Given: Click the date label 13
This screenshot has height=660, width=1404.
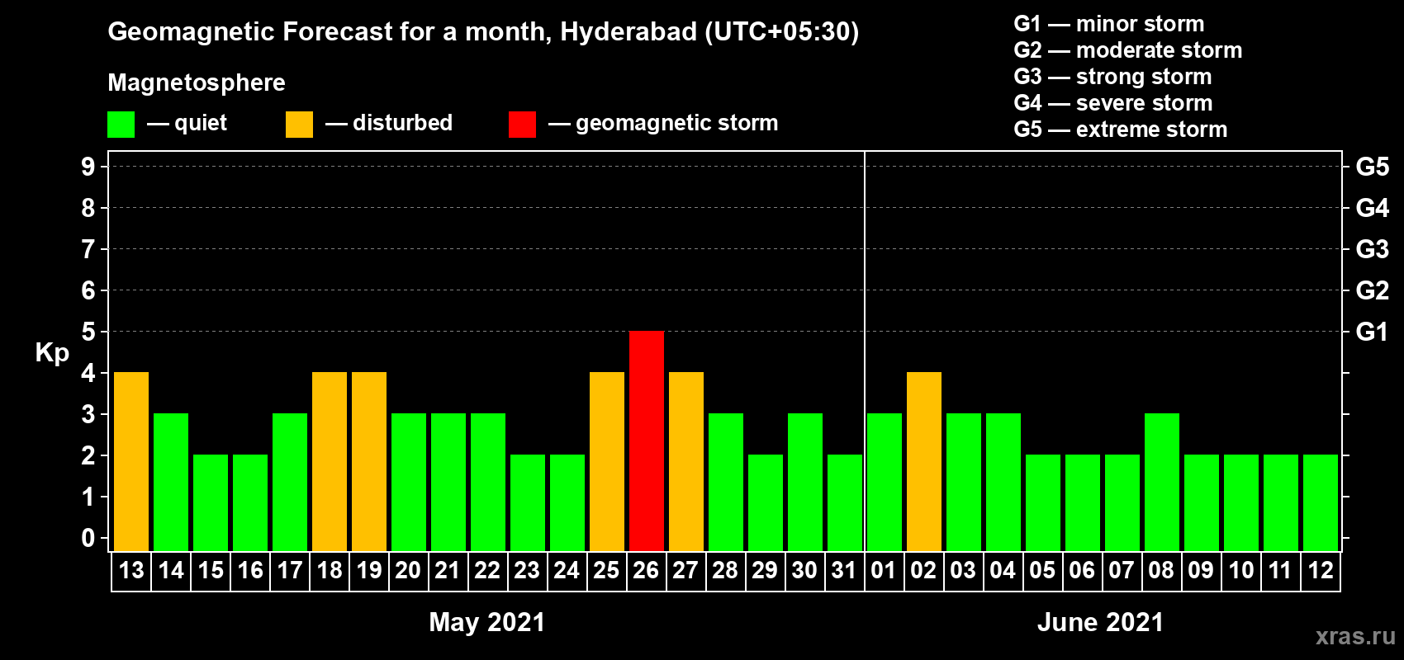Looking at the screenshot, I should pyautogui.click(x=131, y=570).
